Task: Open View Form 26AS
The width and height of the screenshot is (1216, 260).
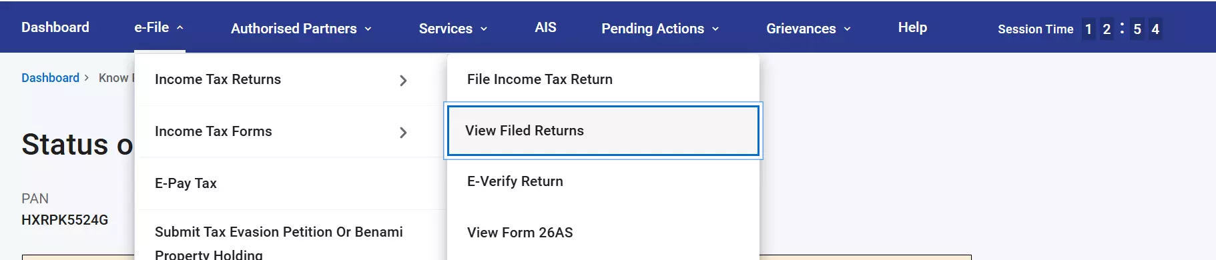Action: pos(603,233)
